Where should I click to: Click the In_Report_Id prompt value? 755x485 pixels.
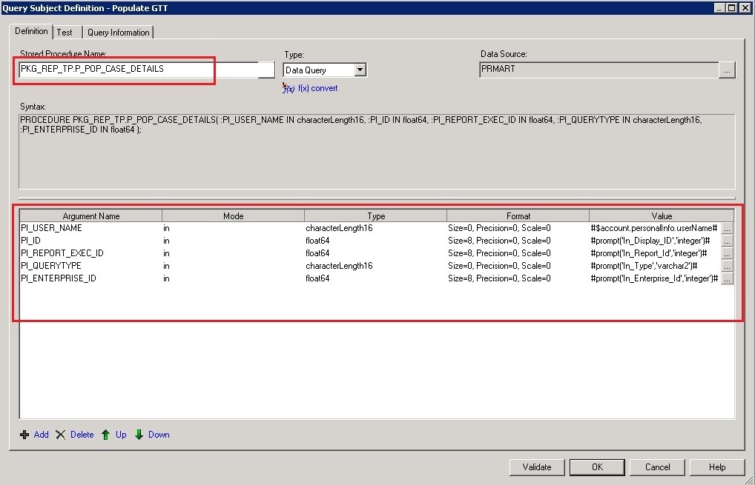coord(649,253)
